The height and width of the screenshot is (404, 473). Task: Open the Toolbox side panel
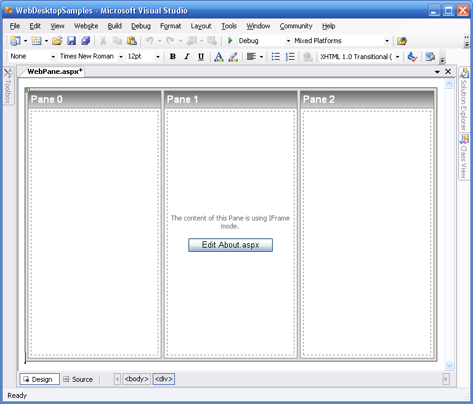pyautogui.click(x=7, y=86)
